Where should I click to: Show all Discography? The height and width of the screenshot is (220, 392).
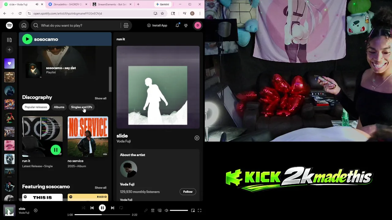point(100,98)
